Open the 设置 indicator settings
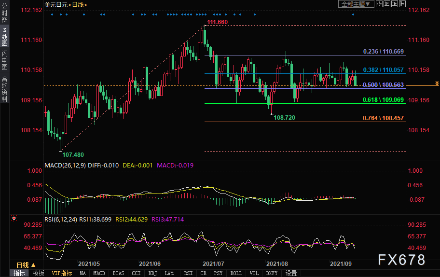440x277 pixels. click(291, 273)
